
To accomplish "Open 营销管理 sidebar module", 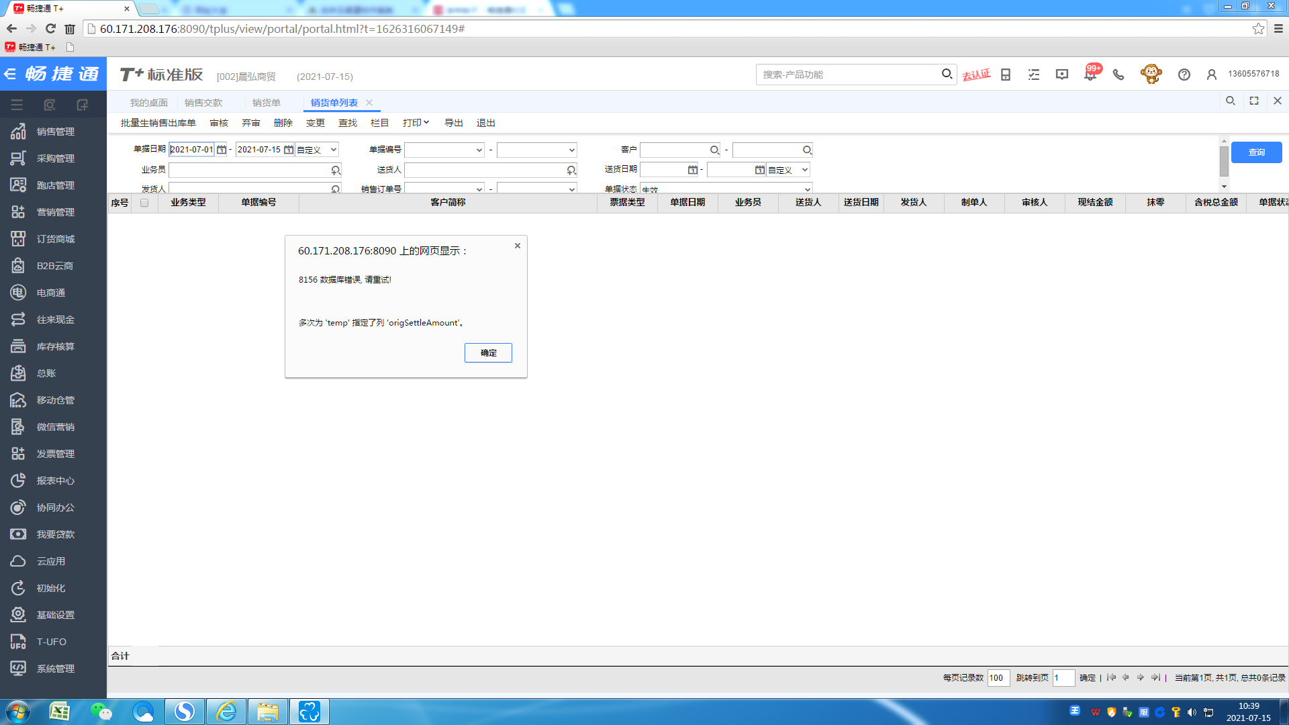I will click(x=54, y=212).
